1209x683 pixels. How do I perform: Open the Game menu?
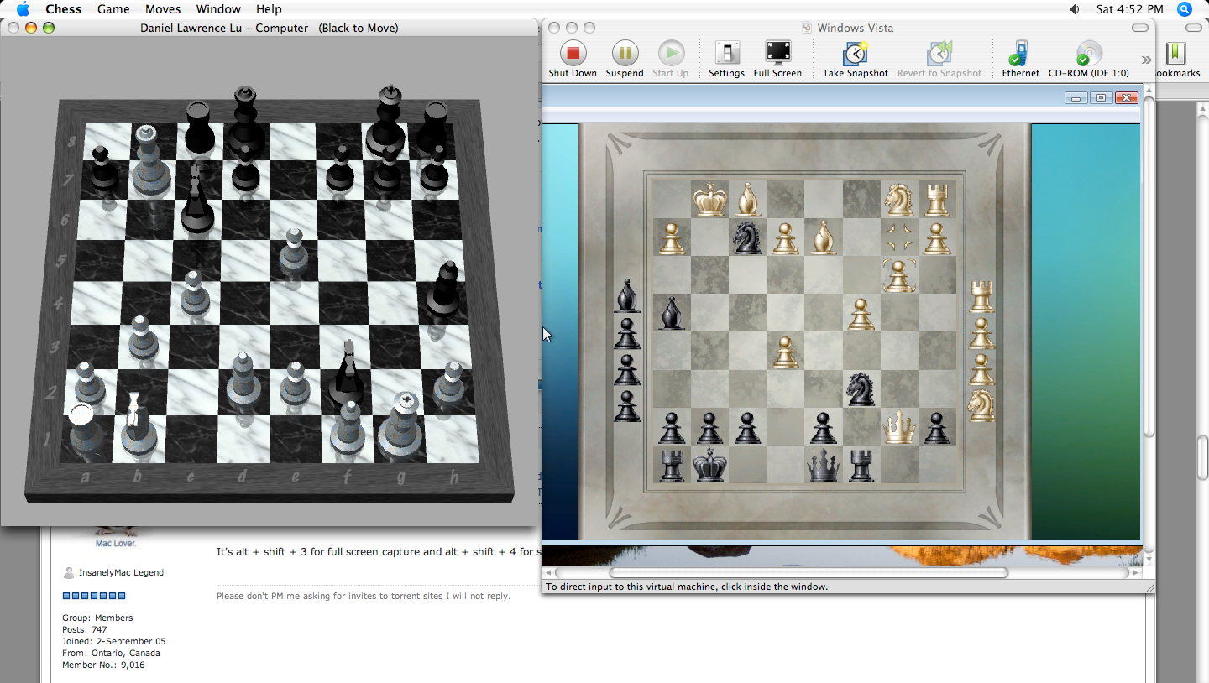113,9
